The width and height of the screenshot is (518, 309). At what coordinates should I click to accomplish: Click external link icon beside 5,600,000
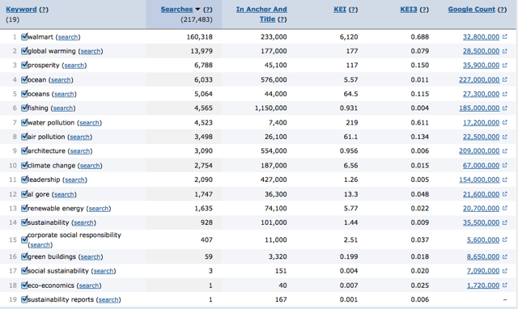click(504, 239)
